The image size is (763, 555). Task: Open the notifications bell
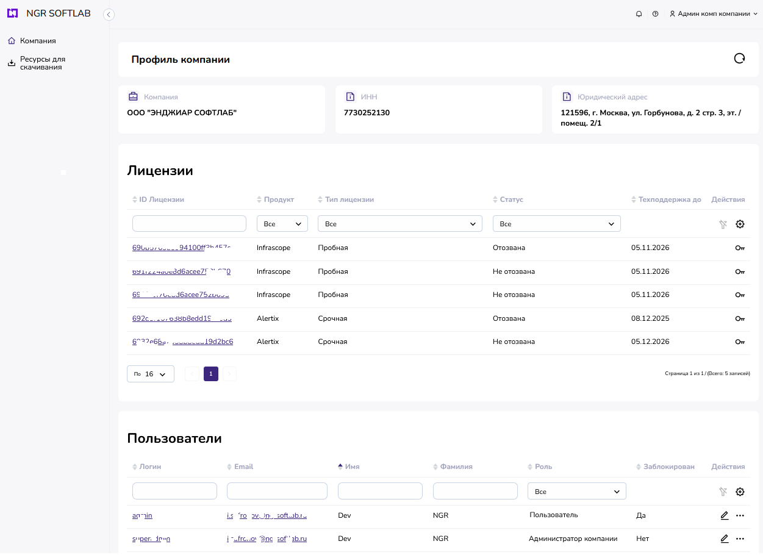point(639,13)
